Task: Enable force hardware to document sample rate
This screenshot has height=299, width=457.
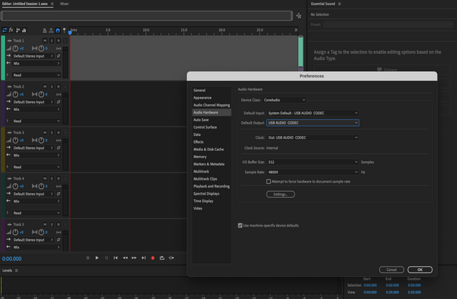Action: (269, 182)
